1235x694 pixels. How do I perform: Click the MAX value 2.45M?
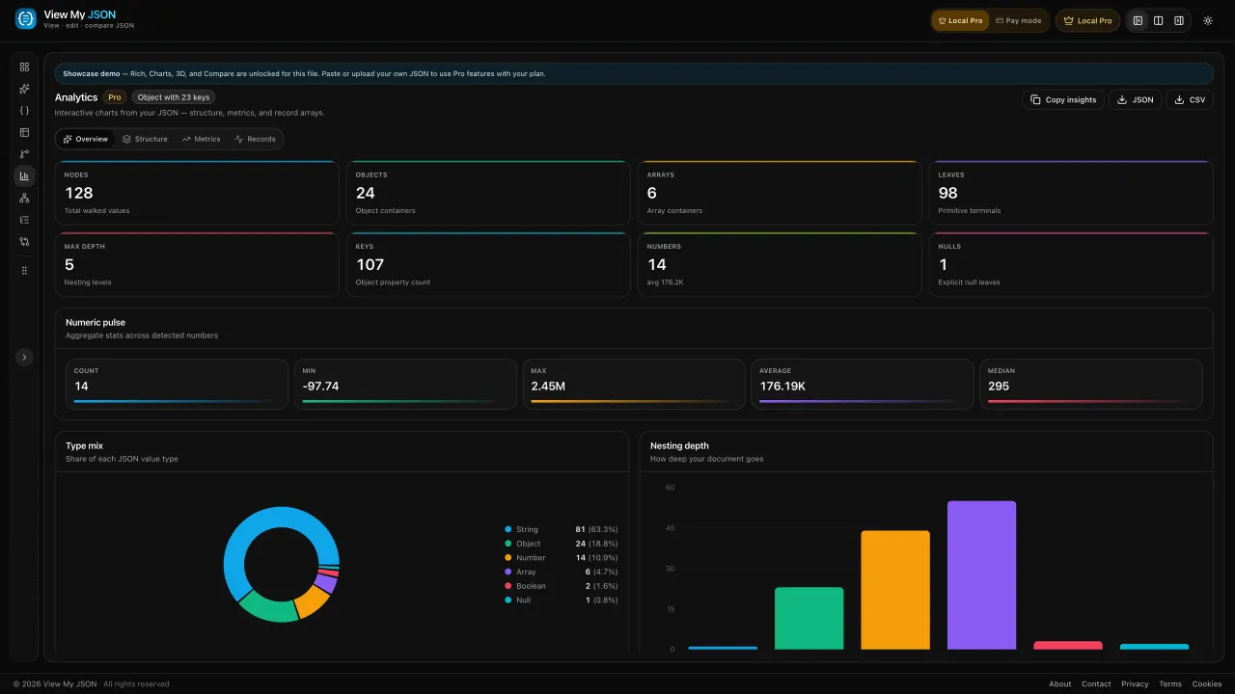548,387
